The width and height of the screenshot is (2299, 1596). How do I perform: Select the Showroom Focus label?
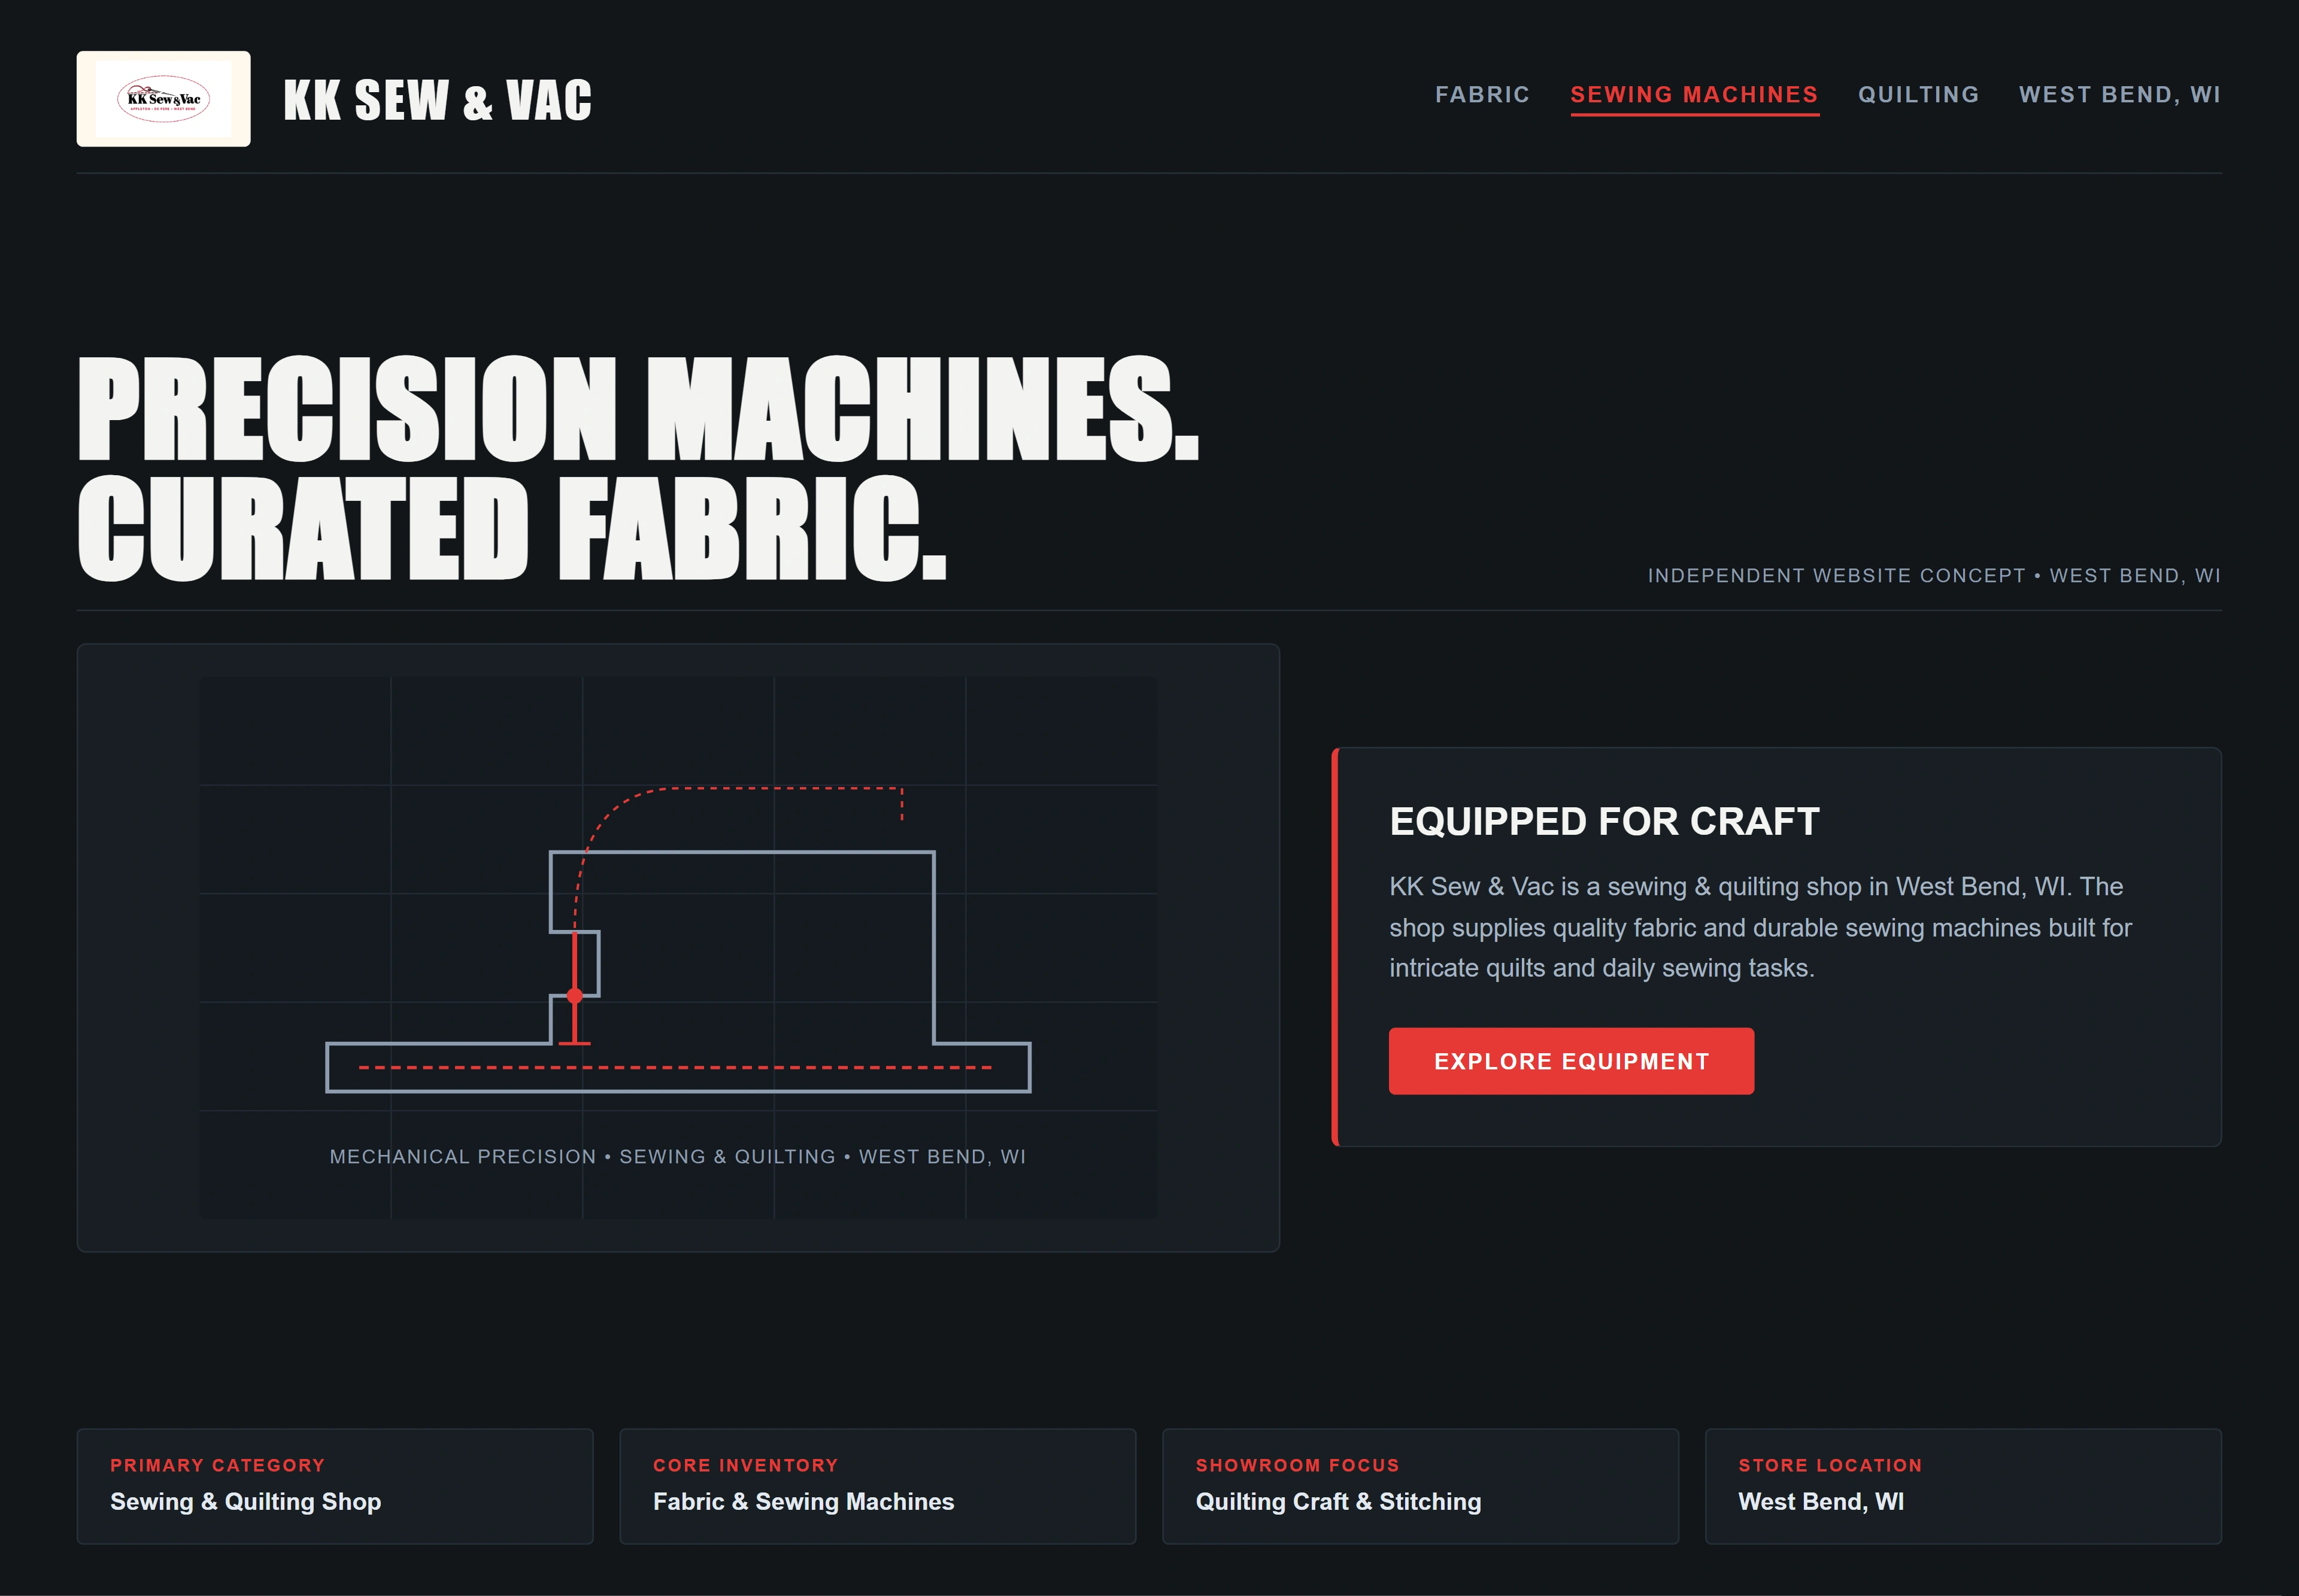click(x=1297, y=1465)
